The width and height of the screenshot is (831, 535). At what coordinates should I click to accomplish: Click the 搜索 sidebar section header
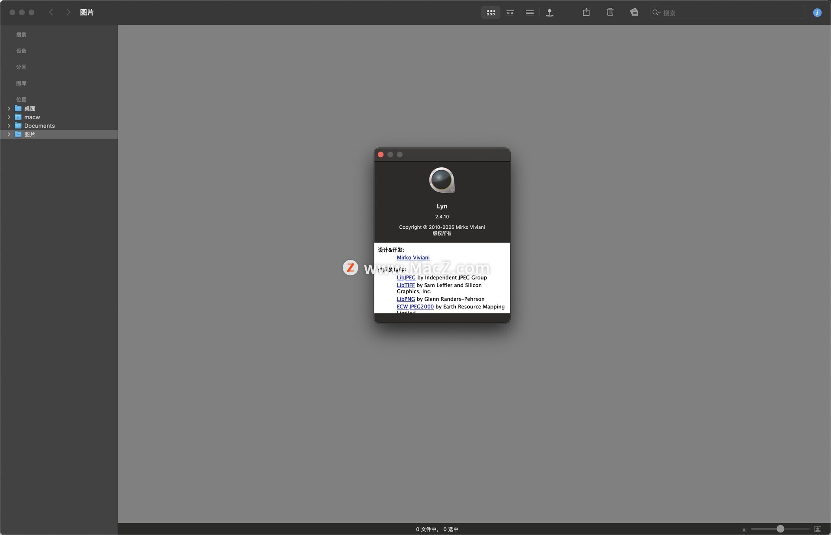pos(21,35)
